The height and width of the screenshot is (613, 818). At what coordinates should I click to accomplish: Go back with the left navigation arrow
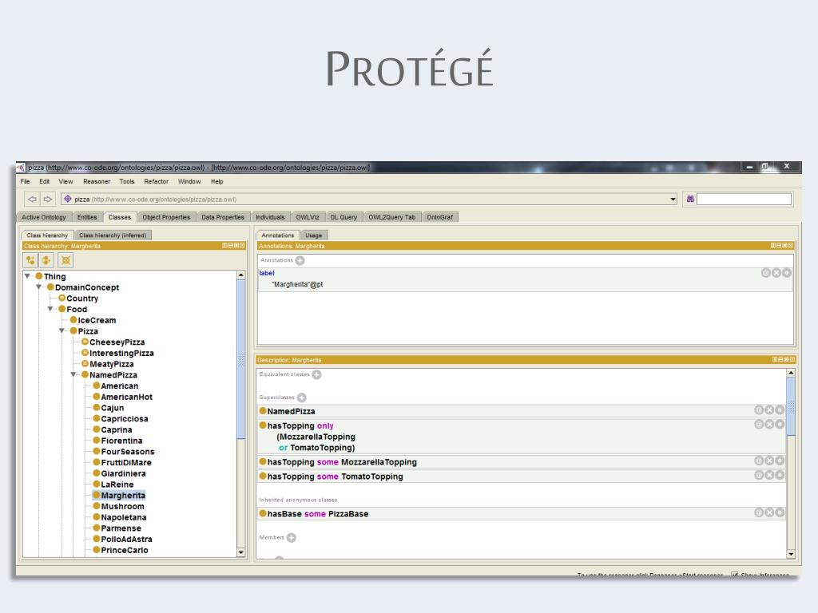coord(32,199)
